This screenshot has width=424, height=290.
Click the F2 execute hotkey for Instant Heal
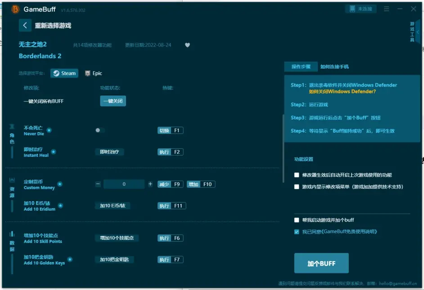pos(170,152)
